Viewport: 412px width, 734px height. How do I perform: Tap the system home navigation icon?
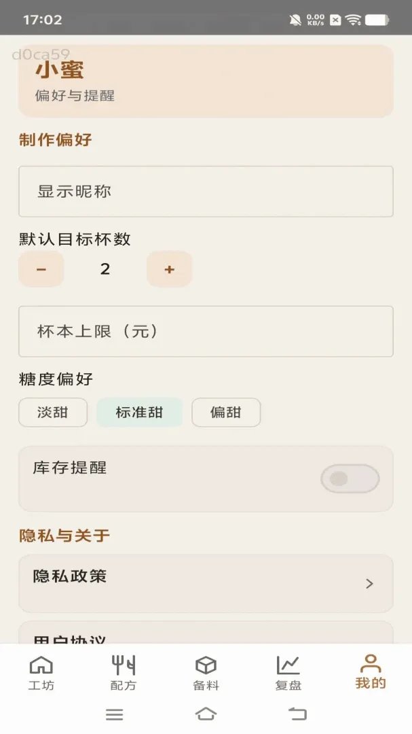coord(206,714)
